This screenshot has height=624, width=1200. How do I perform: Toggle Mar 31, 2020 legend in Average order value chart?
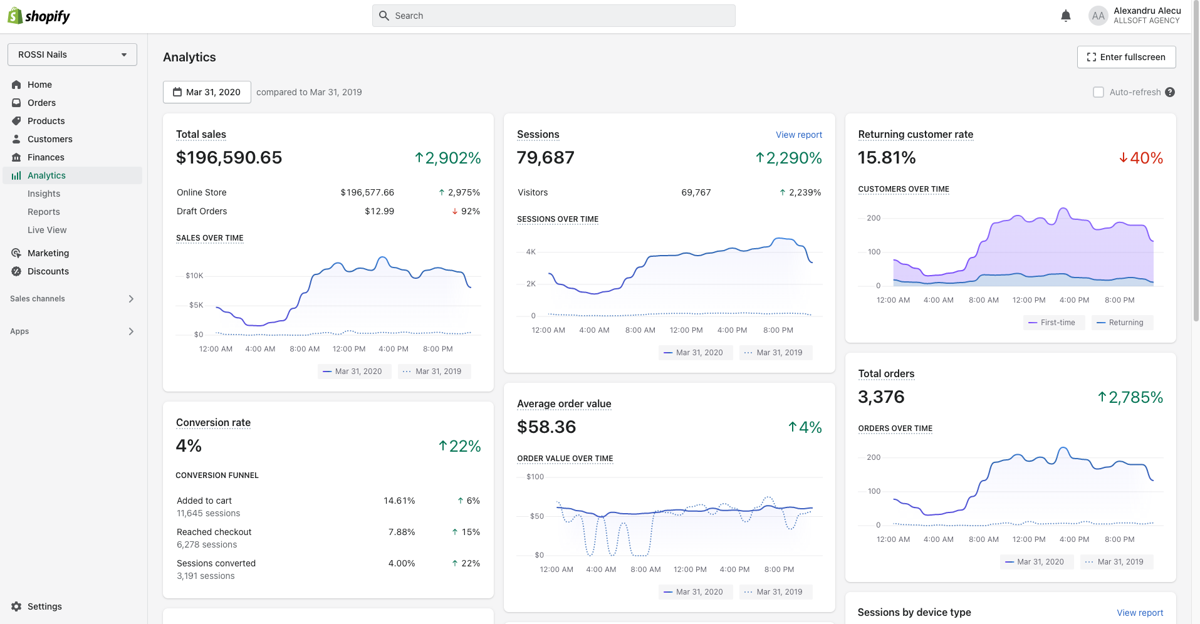coord(696,592)
